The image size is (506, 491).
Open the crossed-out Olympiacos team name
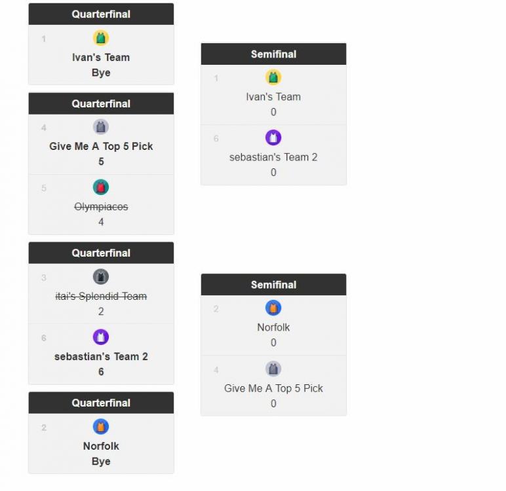click(x=101, y=207)
